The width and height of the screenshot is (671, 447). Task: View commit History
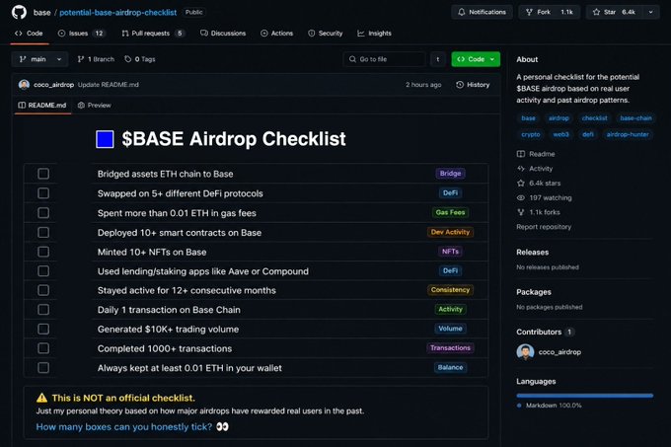[x=473, y=85]
